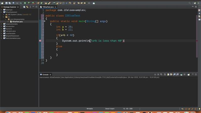Select IfElseTest.java in Package Explorer
The width and height of the screenshot is (201, 113).
[17, 22]
